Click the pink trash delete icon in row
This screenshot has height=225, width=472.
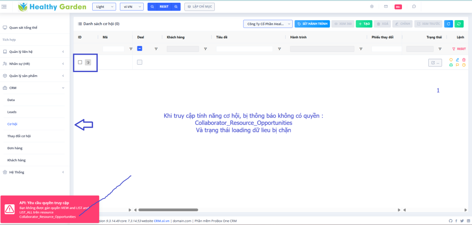point(464,60)
